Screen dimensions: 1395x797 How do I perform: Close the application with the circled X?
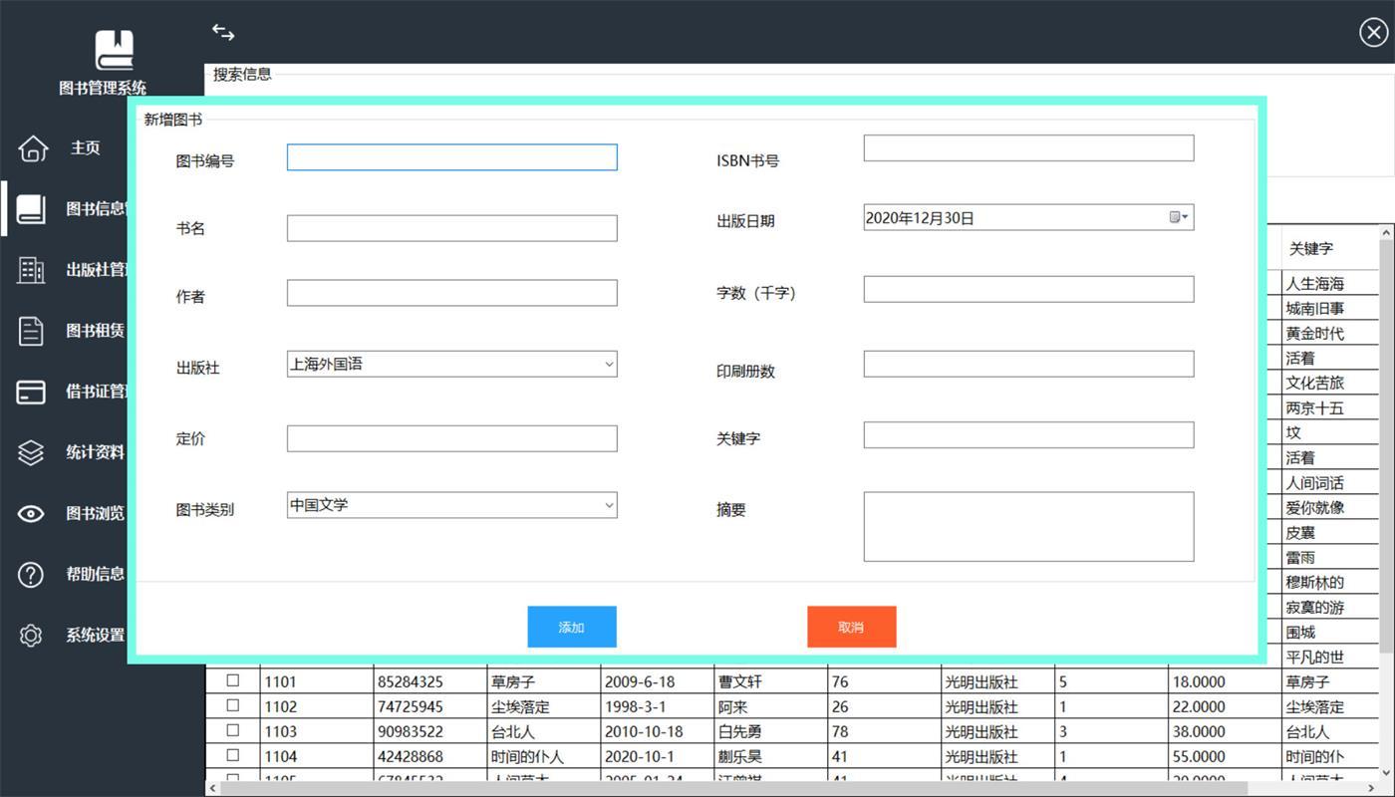coord(1373,33)
